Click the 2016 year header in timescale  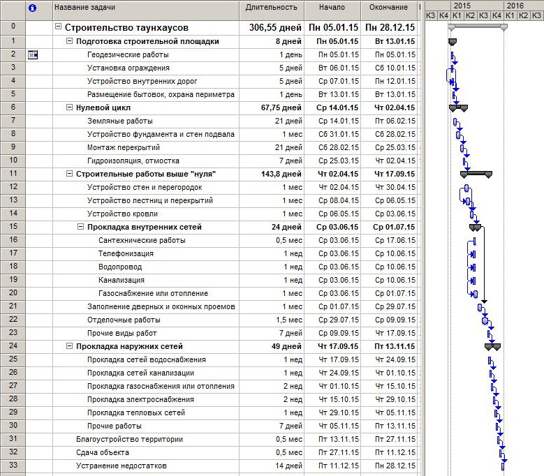pyautogui.click(x=524, y=6)
